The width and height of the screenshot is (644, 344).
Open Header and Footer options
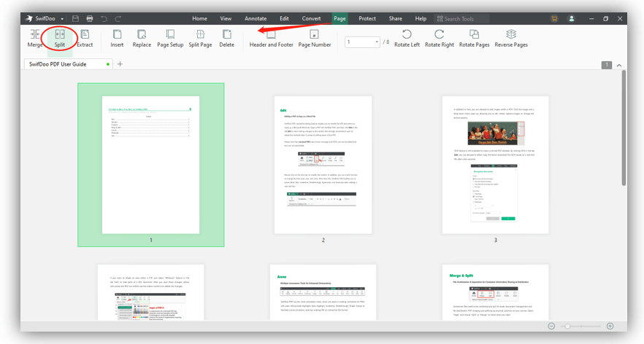click(270, 38)
